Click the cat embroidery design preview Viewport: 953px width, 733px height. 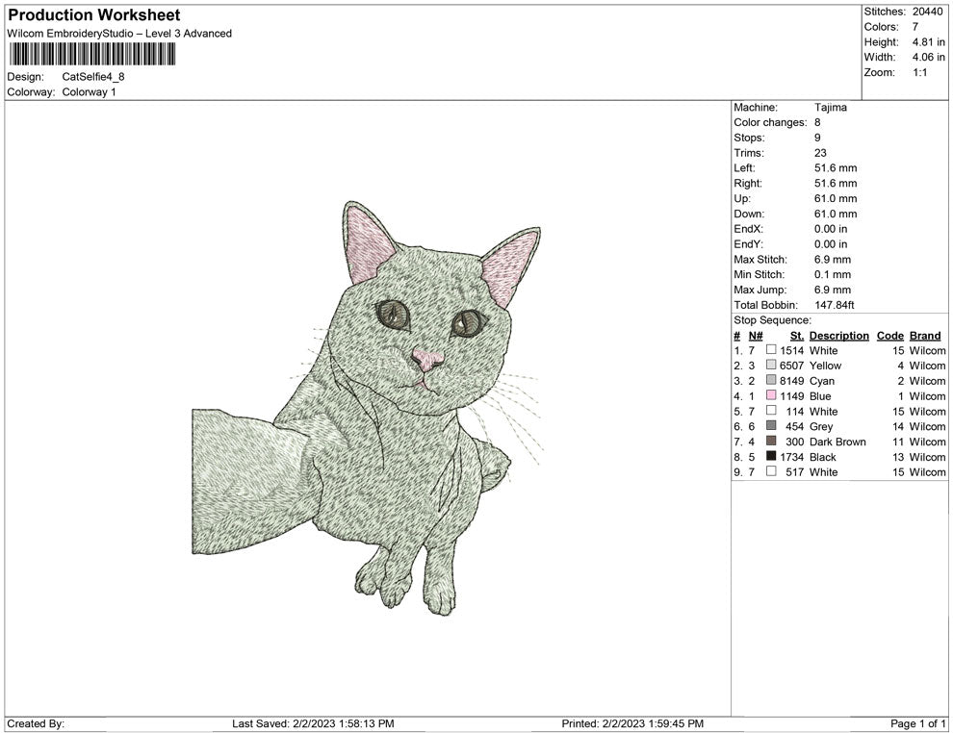coord(367,408)
